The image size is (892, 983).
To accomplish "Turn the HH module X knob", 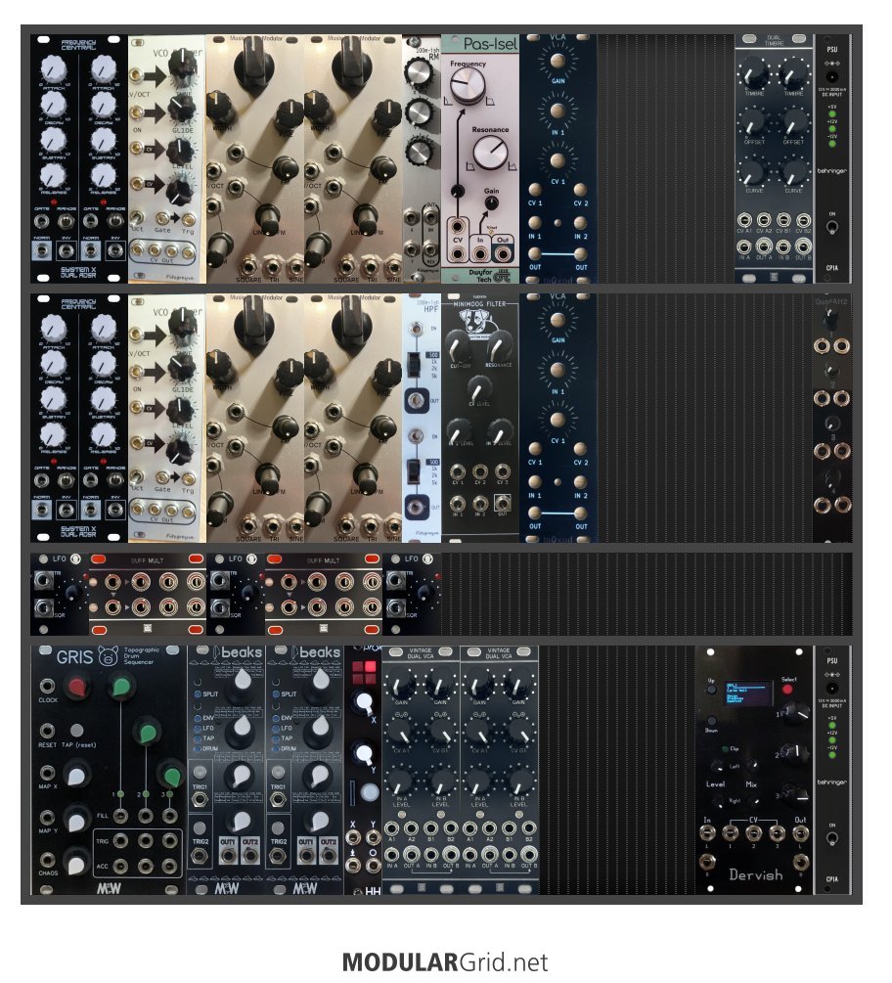I will click(363, 703).
